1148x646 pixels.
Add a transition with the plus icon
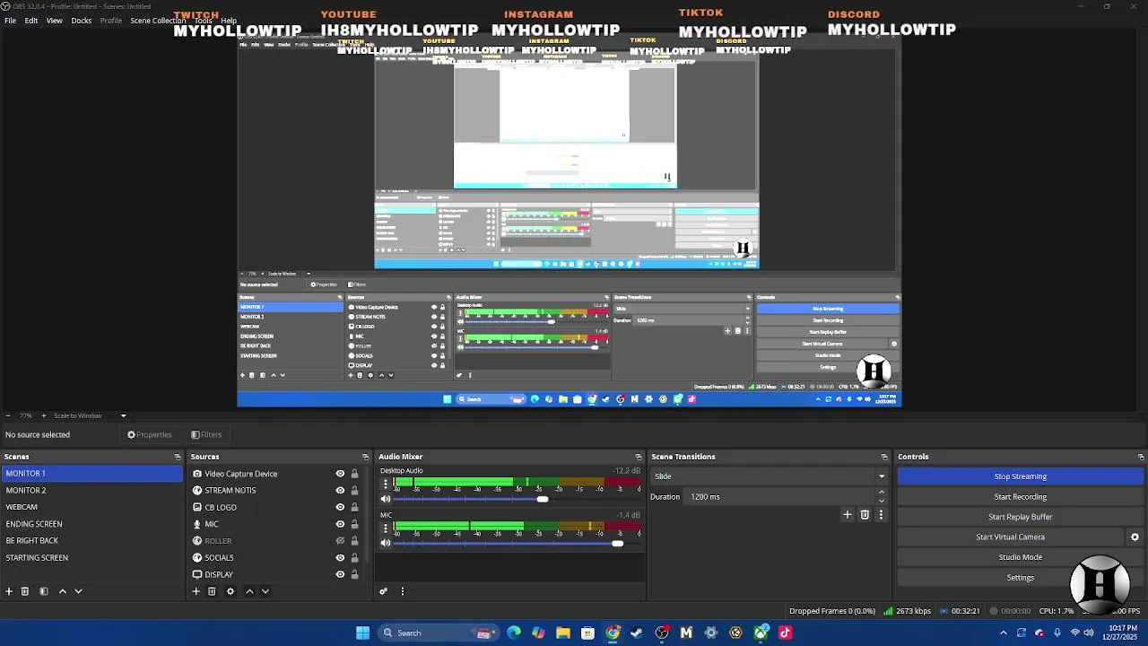point(847,515)
